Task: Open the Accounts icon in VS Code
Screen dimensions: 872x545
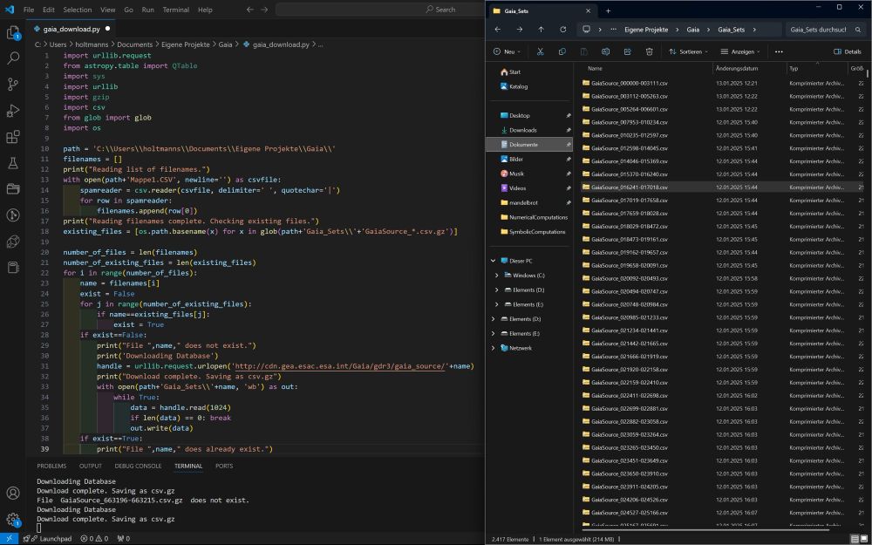Action: (13, 493)
